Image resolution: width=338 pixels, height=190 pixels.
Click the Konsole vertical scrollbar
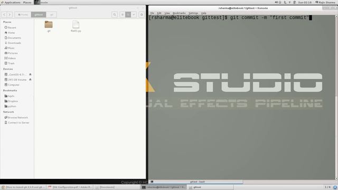click(336, 97)
